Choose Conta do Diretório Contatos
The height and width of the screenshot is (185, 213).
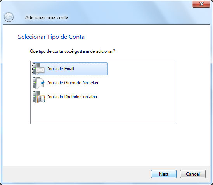(x=72, y=97)
